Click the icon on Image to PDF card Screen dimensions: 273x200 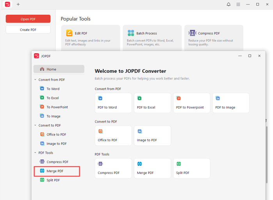click(140, 131)
